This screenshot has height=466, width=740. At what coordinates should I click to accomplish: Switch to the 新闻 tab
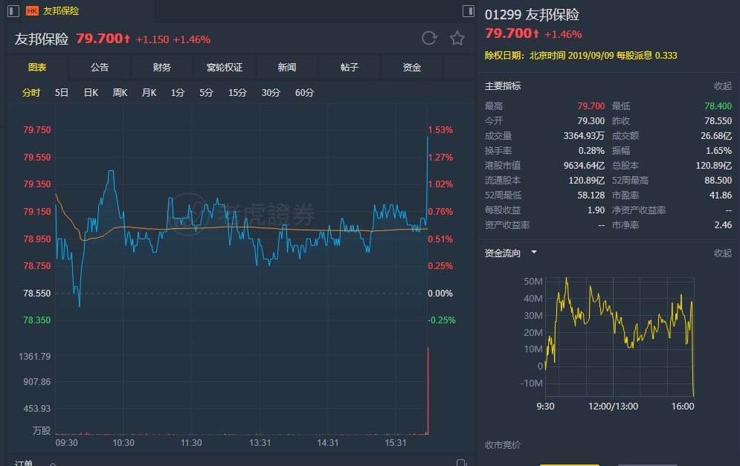287,68
